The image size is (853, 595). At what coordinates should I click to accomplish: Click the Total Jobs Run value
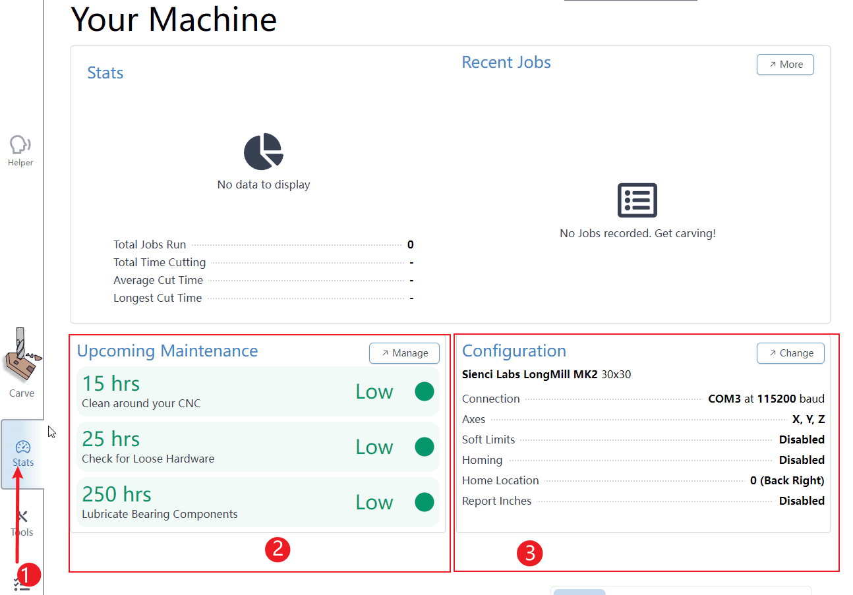410,244
